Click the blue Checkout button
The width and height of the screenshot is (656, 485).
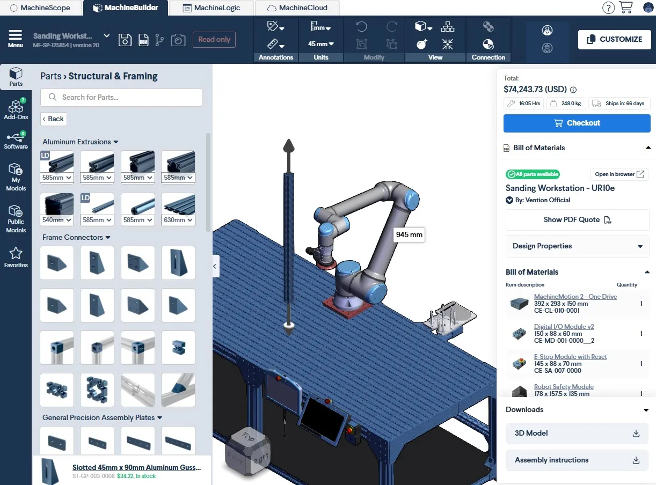tap(577, 123)
